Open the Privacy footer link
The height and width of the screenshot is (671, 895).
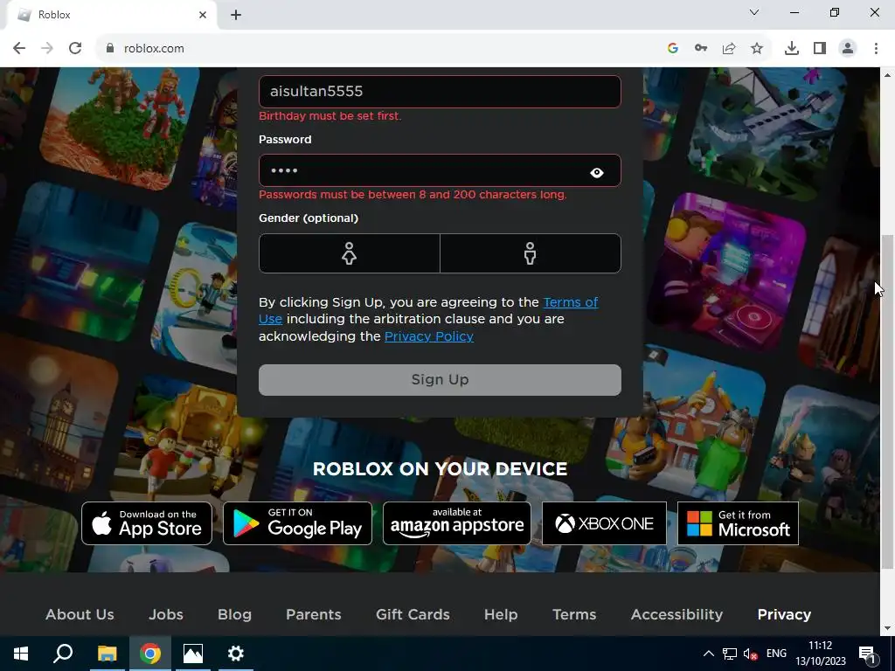pos(784,614)
